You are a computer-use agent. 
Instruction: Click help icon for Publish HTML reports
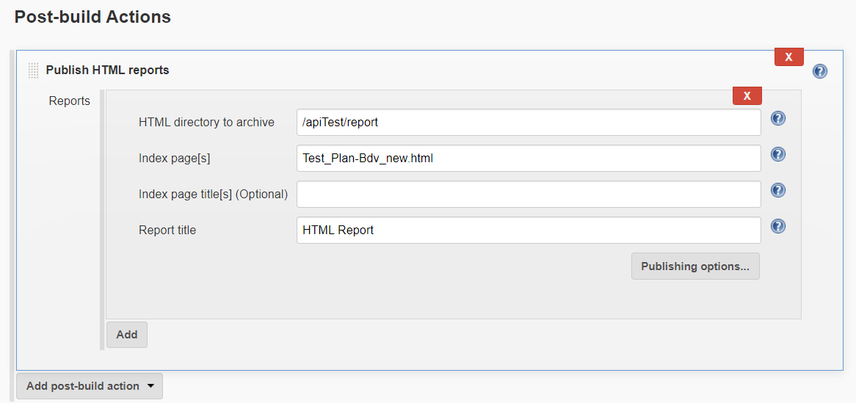pyautogui.click(x=820, y=71)
